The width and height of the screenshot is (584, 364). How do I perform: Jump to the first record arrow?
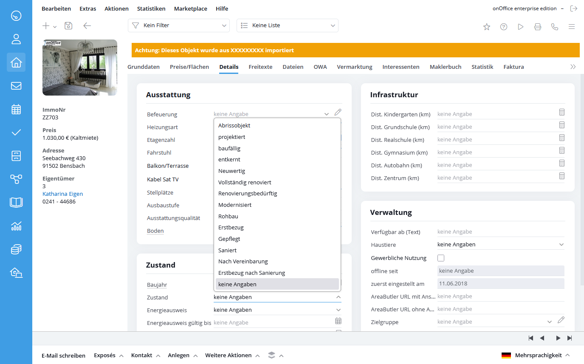click(531, 338)
